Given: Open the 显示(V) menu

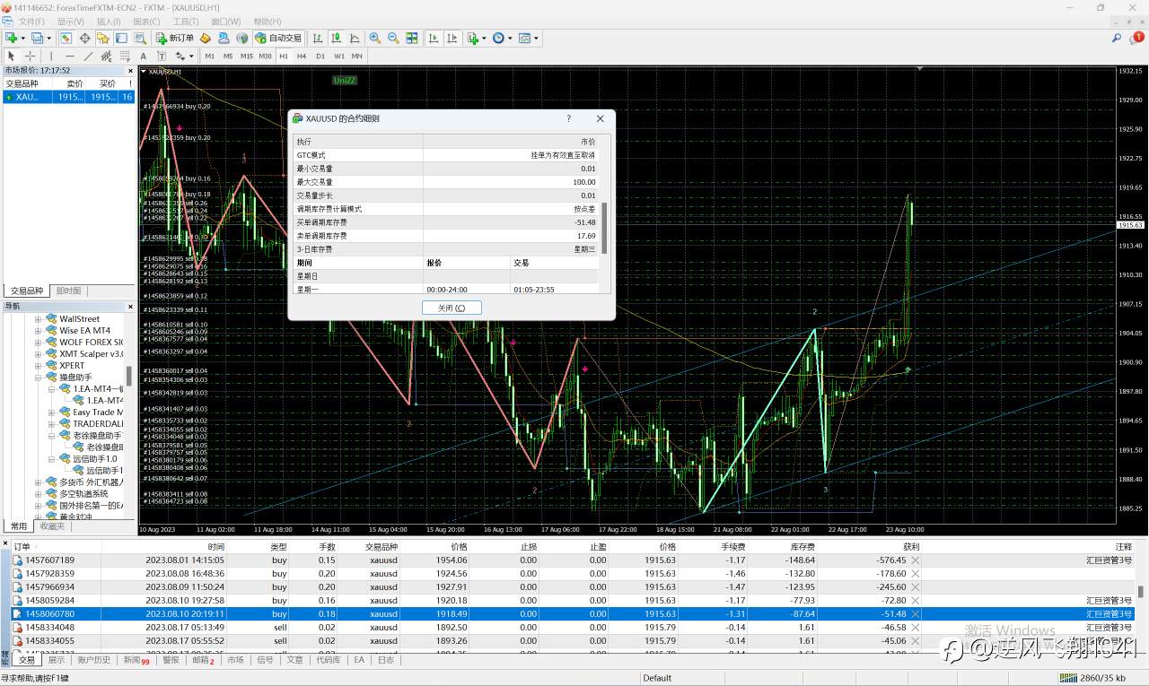Looking at the screenshot, I should (71, 22).
